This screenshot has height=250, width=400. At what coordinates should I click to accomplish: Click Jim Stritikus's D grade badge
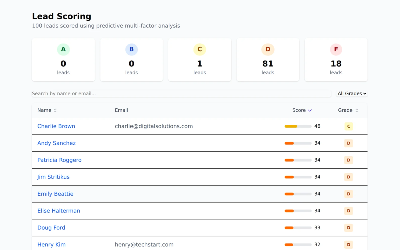tap(348, 177)
